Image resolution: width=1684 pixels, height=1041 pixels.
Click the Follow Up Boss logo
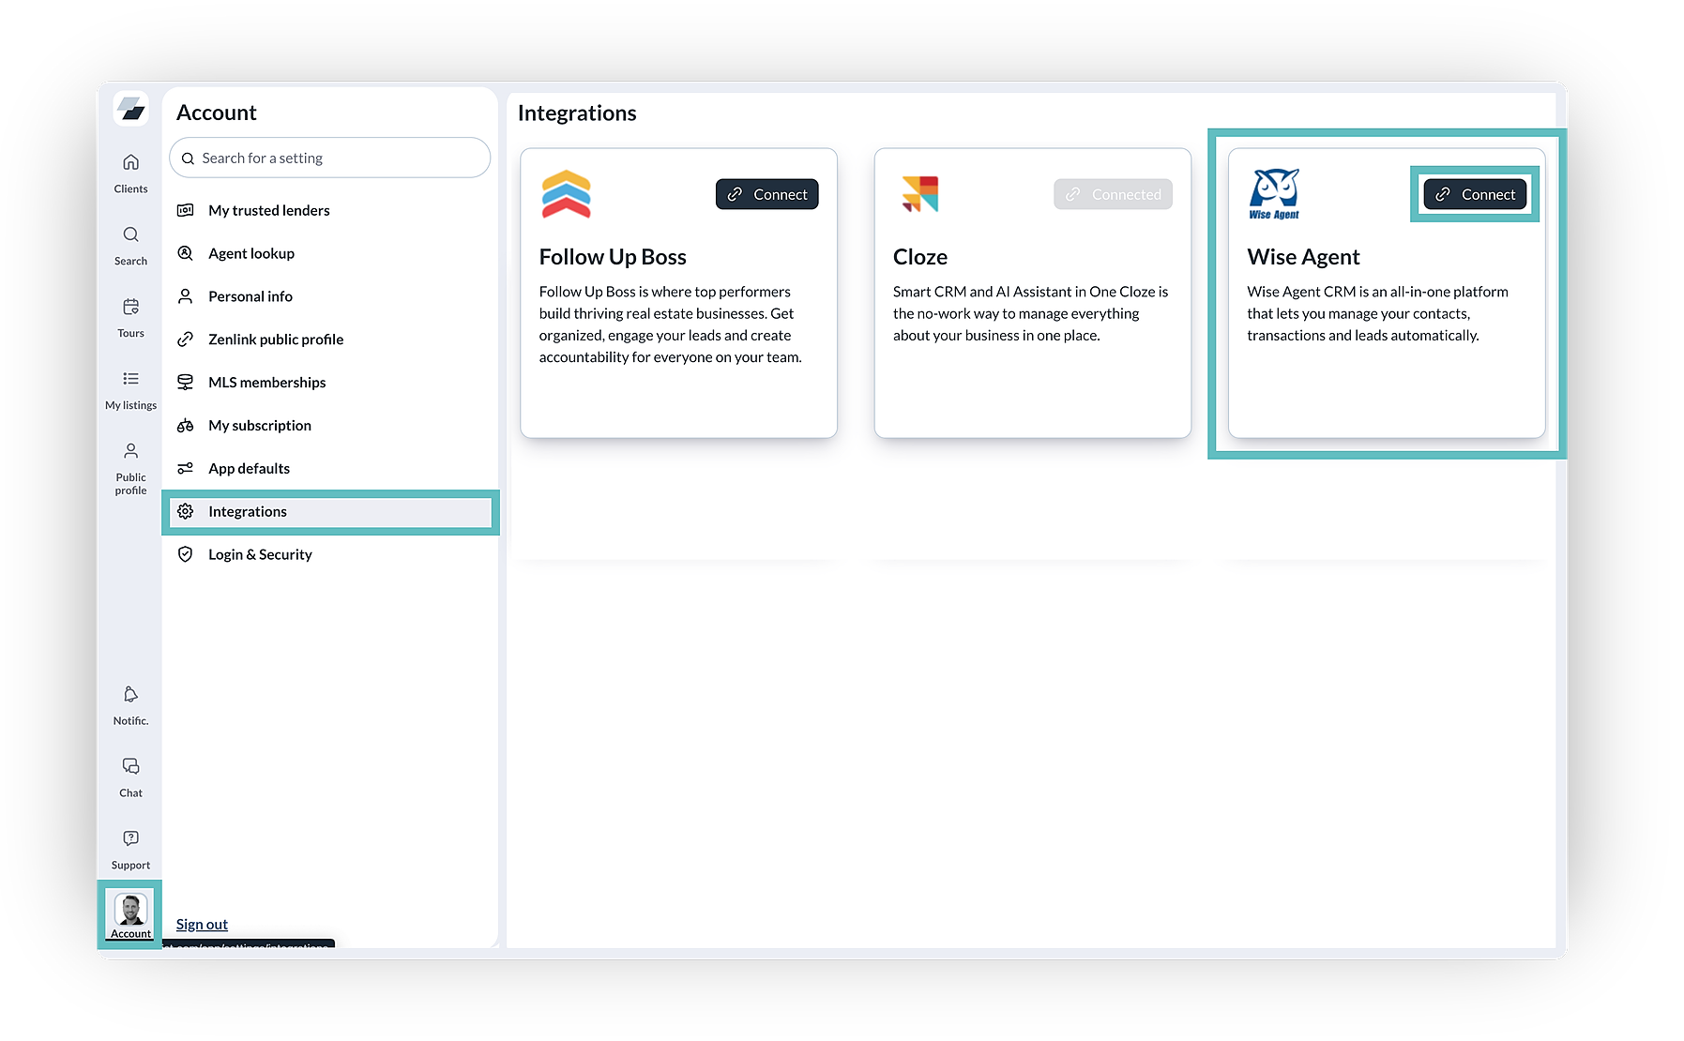tap(566, 194)
